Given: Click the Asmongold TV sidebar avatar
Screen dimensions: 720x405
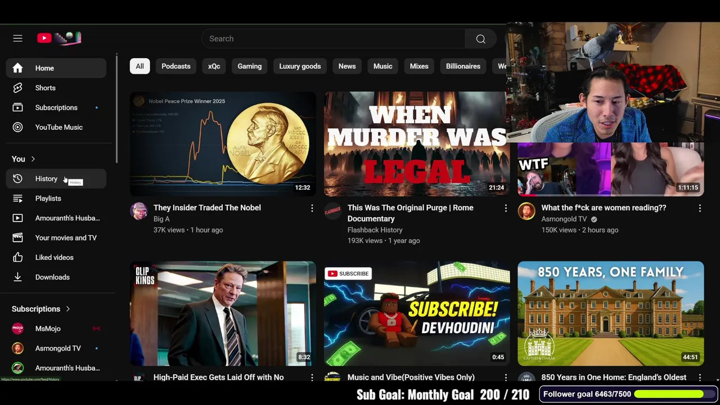Looking at the screenshot, I should click(17, 348).
